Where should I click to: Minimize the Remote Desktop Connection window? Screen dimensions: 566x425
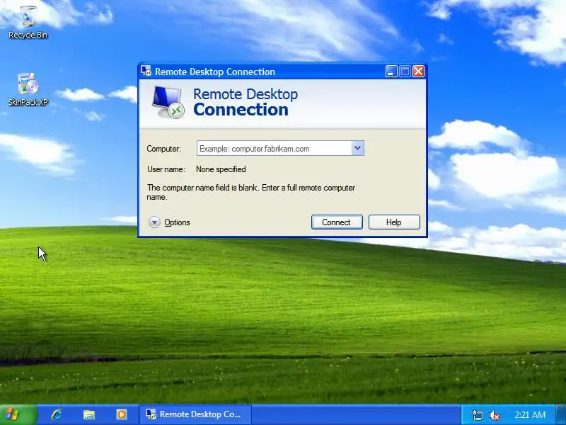[391, 72]
